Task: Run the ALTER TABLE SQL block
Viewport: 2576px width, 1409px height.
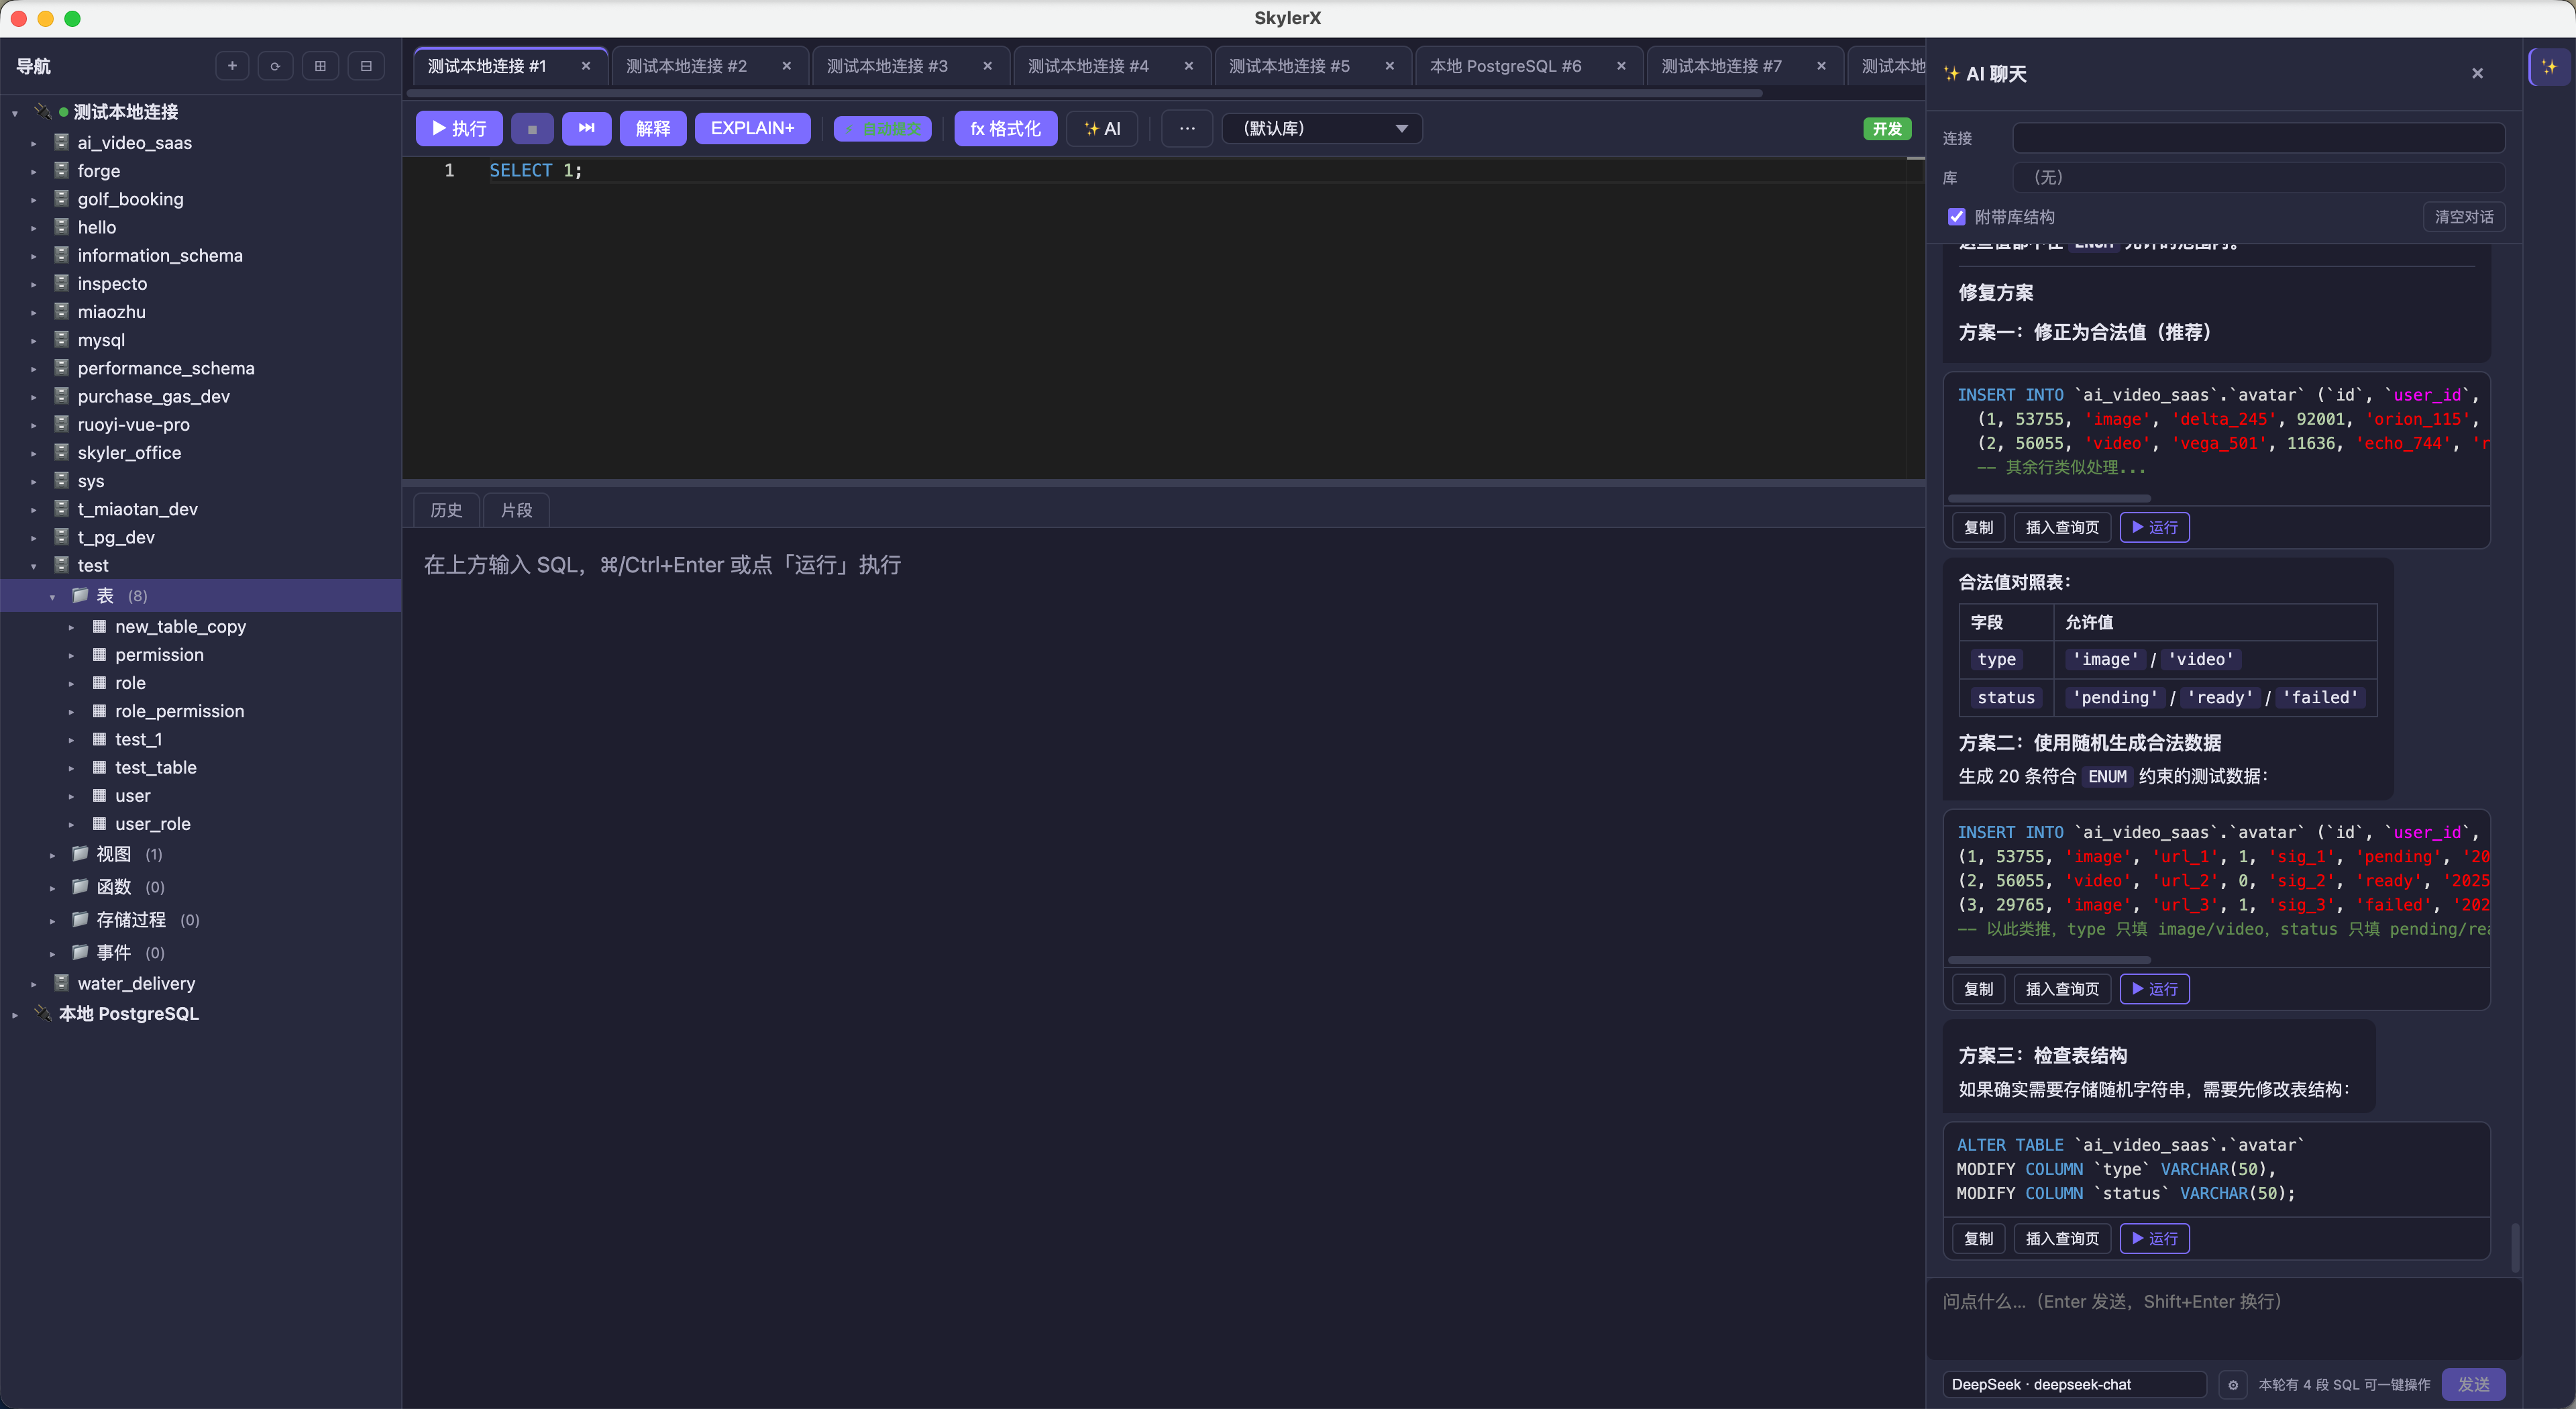Action: (2154, 1238)
